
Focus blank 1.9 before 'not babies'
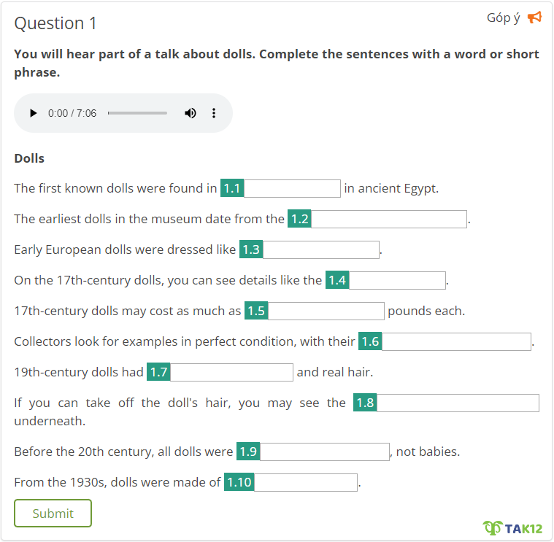324,452
